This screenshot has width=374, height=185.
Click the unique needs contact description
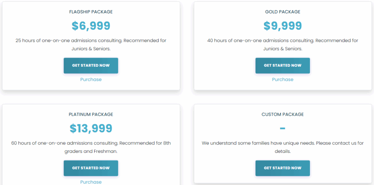pos(283,143)
